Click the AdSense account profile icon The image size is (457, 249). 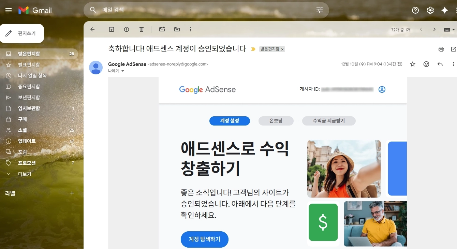[382, 89]
